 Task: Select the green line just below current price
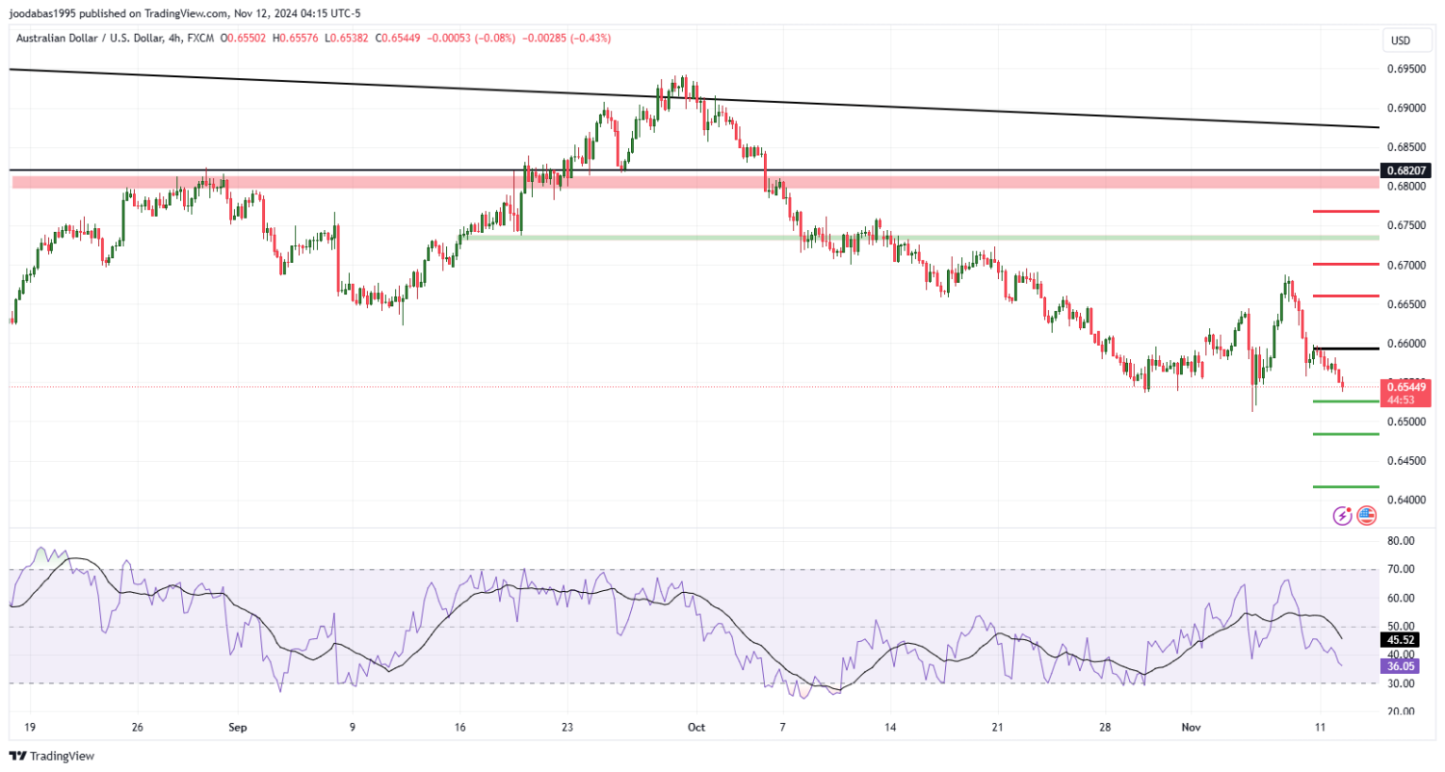(1345, 401)
